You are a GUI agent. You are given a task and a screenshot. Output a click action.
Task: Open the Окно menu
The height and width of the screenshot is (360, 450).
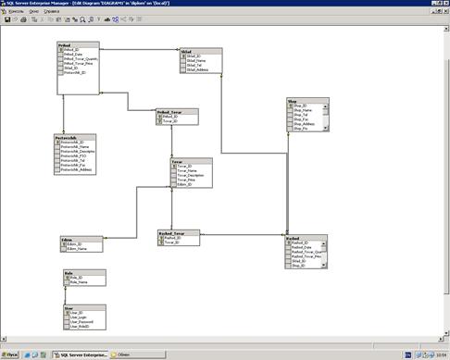point(34,11)
